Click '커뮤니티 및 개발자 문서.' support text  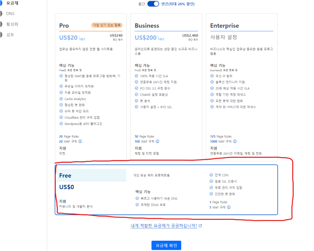[x=76, y=207]
